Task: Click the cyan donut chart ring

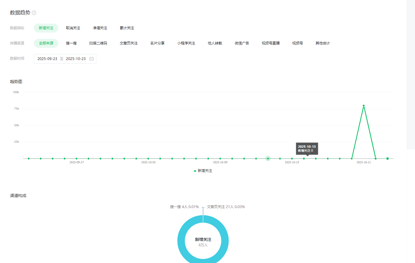Action: (181, 241)
